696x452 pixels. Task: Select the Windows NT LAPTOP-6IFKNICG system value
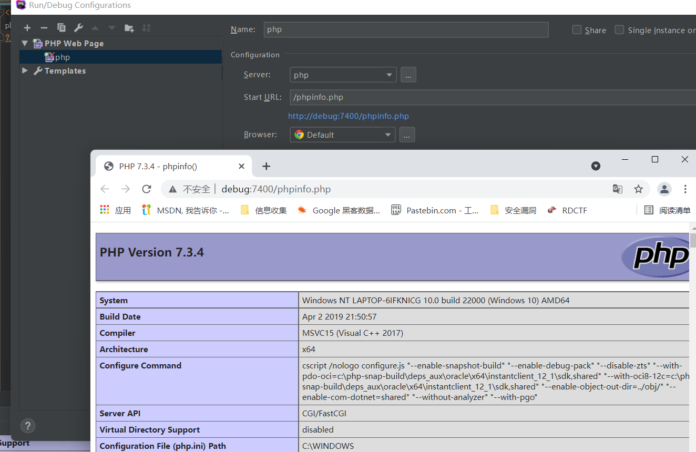point(436,301)
